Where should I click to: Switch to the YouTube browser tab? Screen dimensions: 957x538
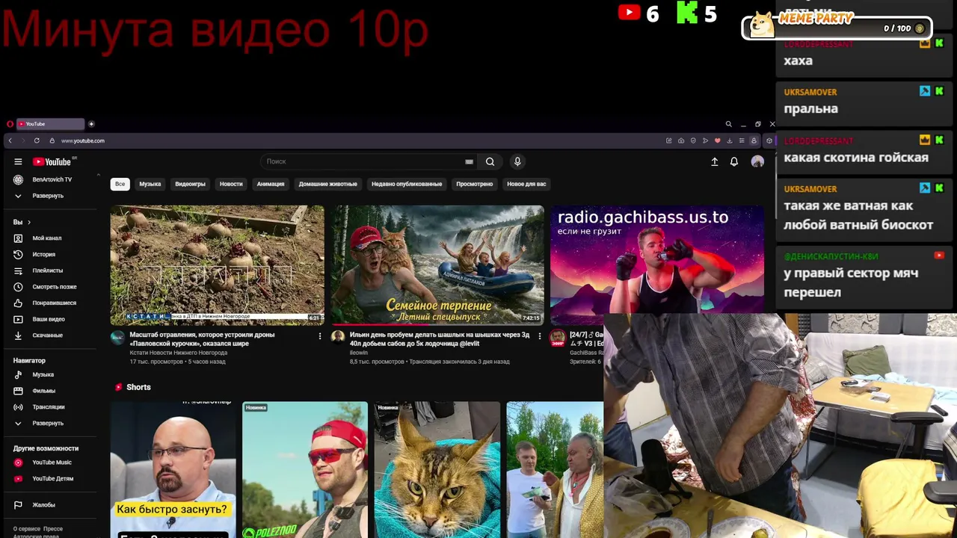click(x=50, y=124)
